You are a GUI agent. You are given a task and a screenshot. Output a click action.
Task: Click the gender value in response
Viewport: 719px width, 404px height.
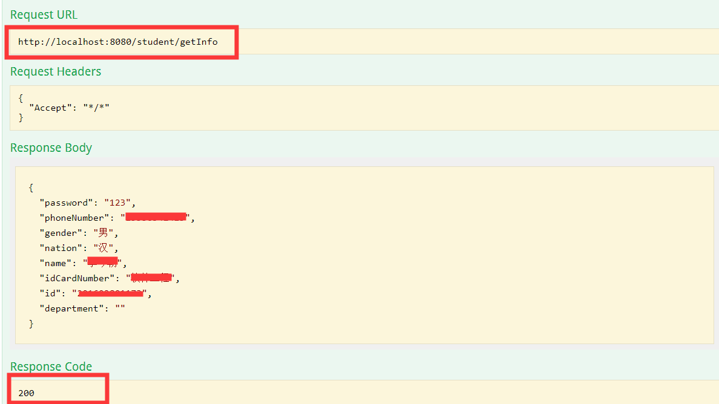tap(103, 233)
